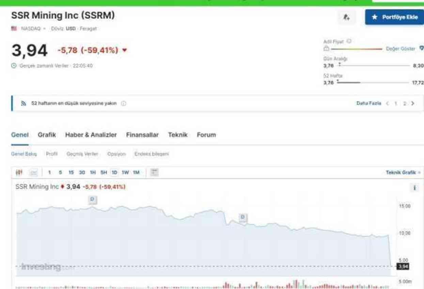Open the Haber & Analizler tab
The height and width of the screenshot is (289, 424).
pyautogui.click(x=91, y=135)
